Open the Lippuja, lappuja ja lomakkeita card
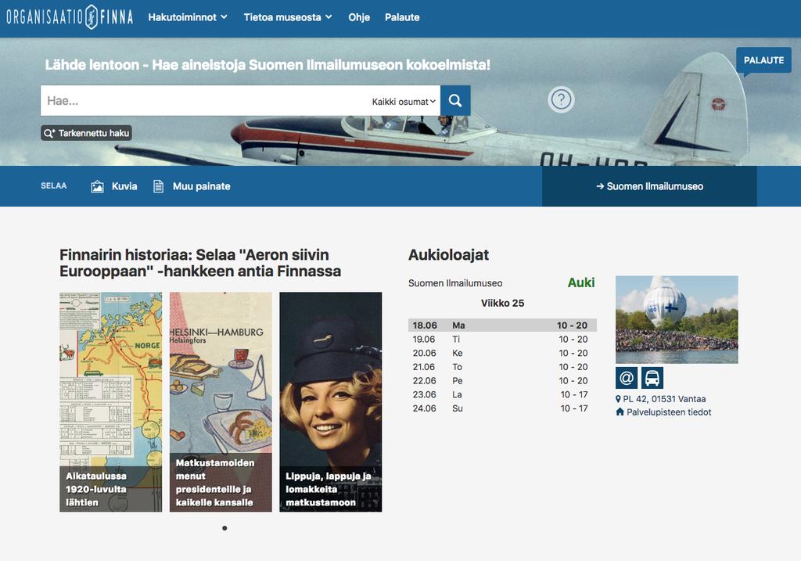Image resolution: width=801 pixels, height=561 pixels. click(331, 402)
